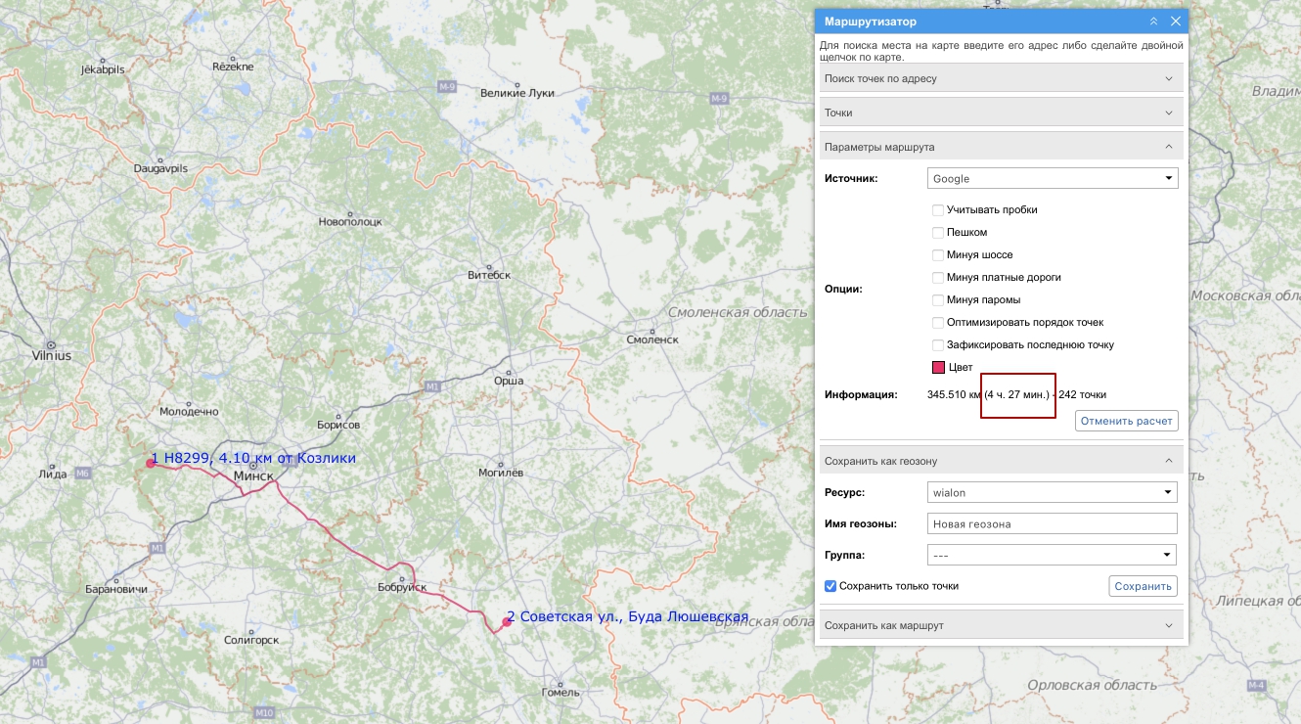This screenshot has height=724, width=1301.
Task: Toggle the Пешком option
Action: [x=938, y=233]
